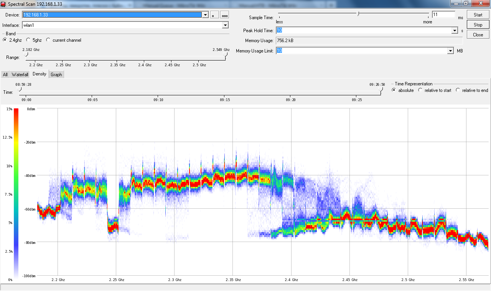Click the small square button beside Device

click(214, 15)
